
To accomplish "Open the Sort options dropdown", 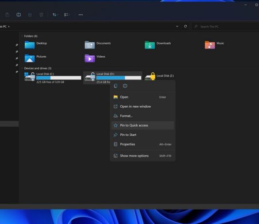I will pyautogui.click(x=55, y=15).
